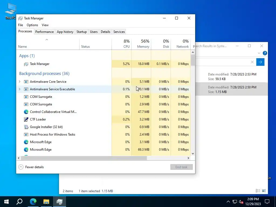The width and height of the screenshot is (276, 207).
Task: Click the horizontal scrollbar right arrow
Action: [x=188, y=158]
